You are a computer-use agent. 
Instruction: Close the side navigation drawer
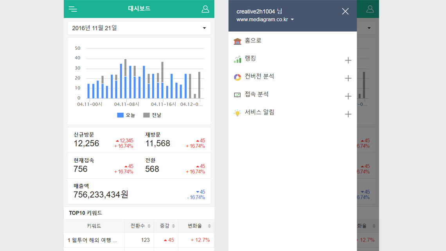(x=345, y=11)
